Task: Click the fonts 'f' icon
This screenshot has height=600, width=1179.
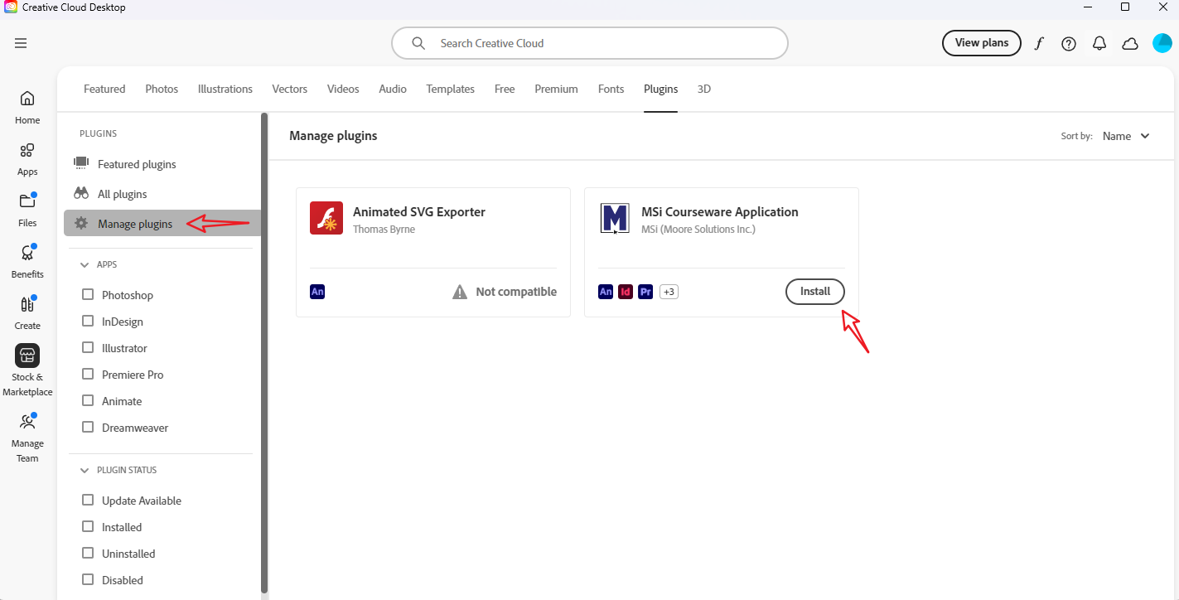Action: 1039,43
